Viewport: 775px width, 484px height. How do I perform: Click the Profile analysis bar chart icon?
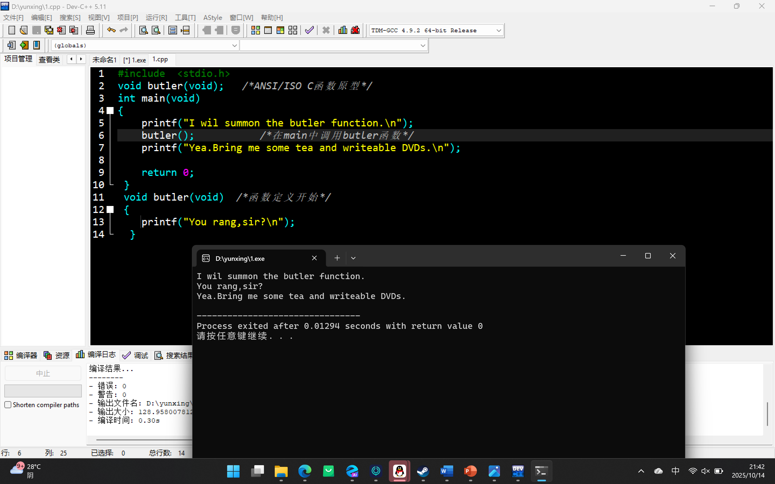[343, 30]
